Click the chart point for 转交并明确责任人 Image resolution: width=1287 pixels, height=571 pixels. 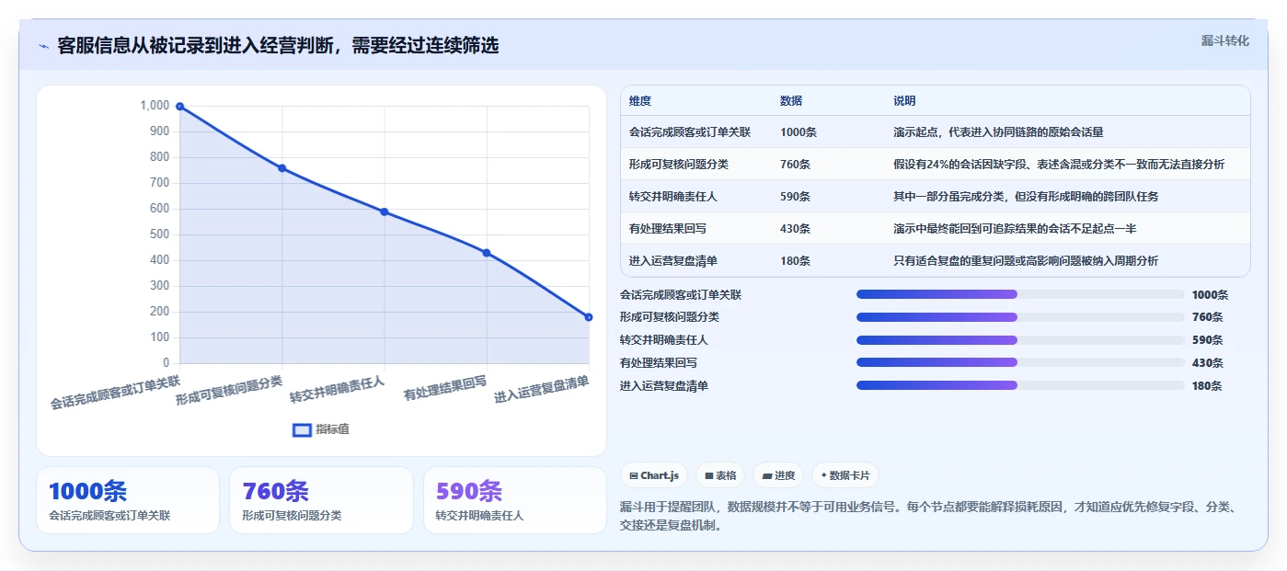click(x=385, y=211)
